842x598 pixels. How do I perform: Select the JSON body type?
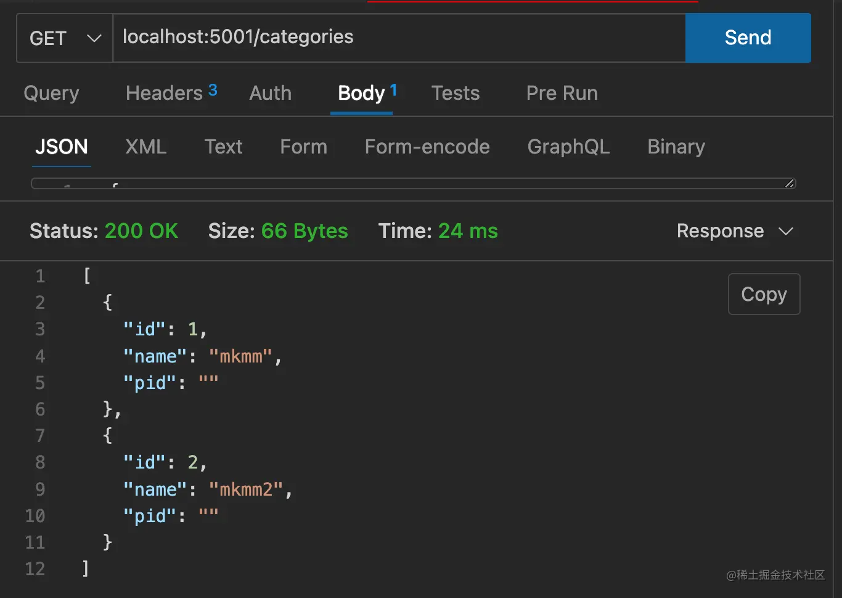pyautogui.click(x=61, y=147)
